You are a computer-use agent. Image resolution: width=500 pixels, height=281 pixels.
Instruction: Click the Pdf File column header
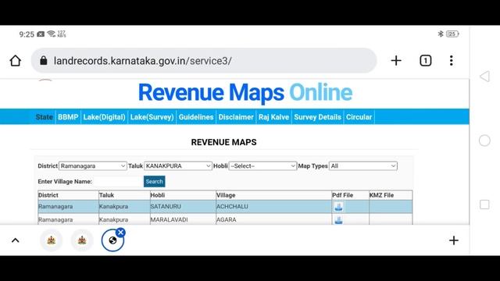coord(350,195)
